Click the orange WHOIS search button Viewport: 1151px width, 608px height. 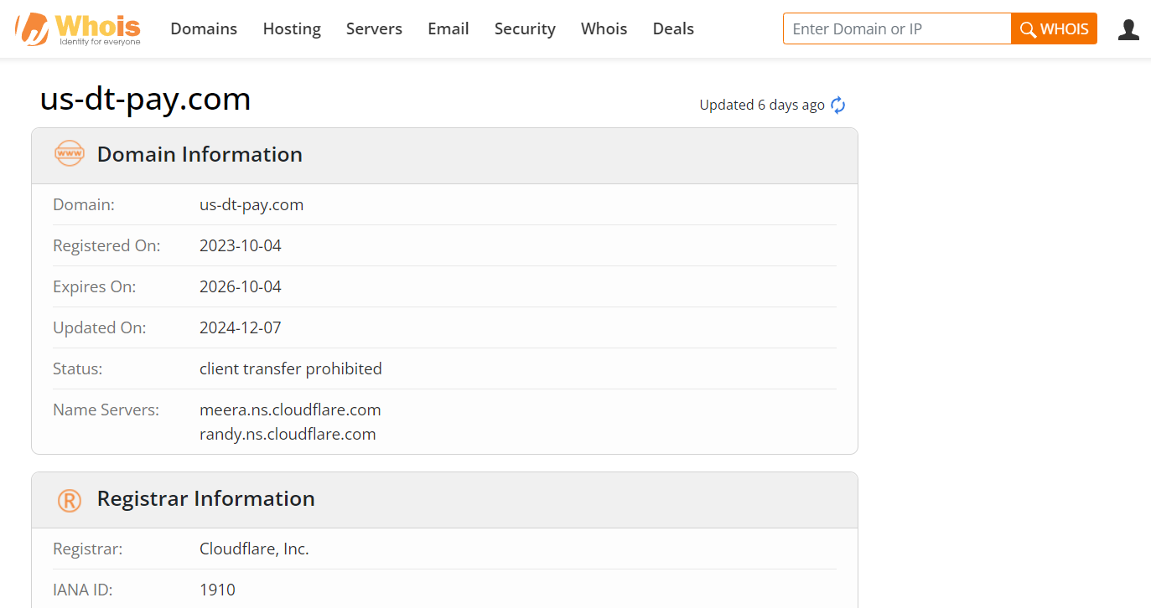coord(1054,29)
